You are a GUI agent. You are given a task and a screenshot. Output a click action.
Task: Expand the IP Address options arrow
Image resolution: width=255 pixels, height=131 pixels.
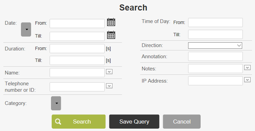point(247,80)
